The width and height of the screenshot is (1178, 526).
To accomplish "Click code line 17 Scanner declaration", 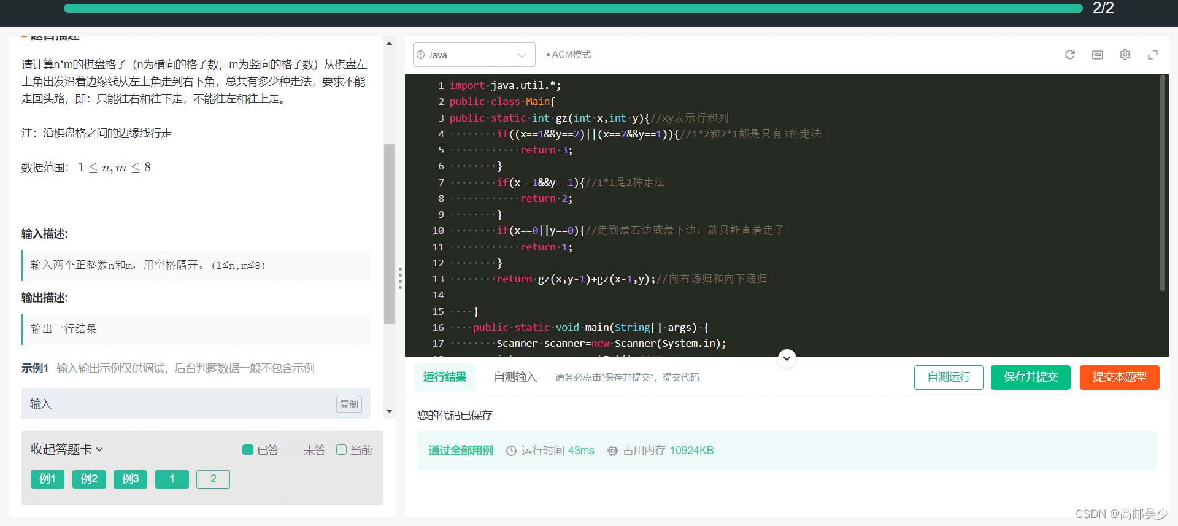I will click(611, 344).
